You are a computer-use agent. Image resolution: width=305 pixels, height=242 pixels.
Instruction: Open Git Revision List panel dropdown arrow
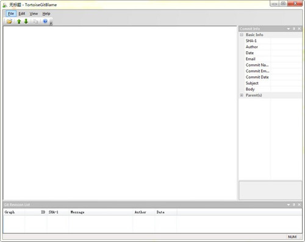point(289,205)
